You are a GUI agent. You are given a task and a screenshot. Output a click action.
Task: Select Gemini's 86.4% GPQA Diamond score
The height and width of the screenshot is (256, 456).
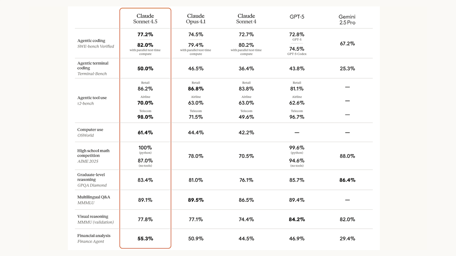[347, 180]
